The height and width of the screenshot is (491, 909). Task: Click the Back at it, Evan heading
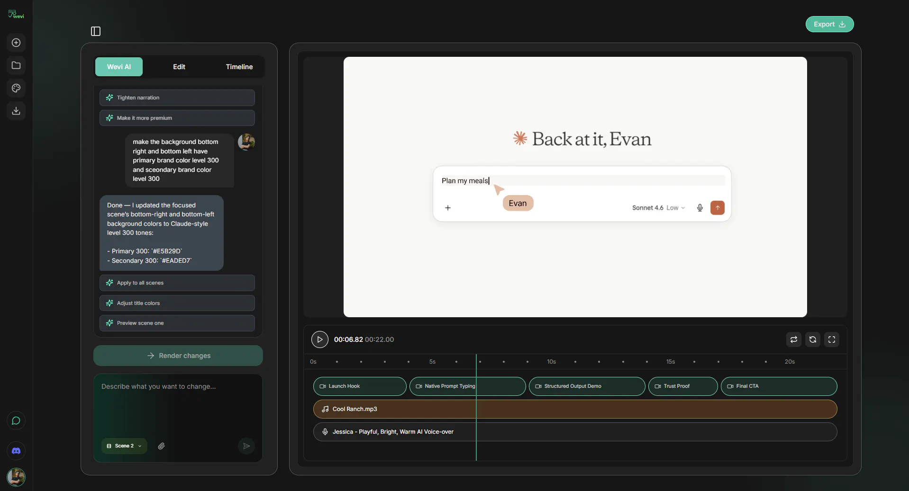coord(582,139)
